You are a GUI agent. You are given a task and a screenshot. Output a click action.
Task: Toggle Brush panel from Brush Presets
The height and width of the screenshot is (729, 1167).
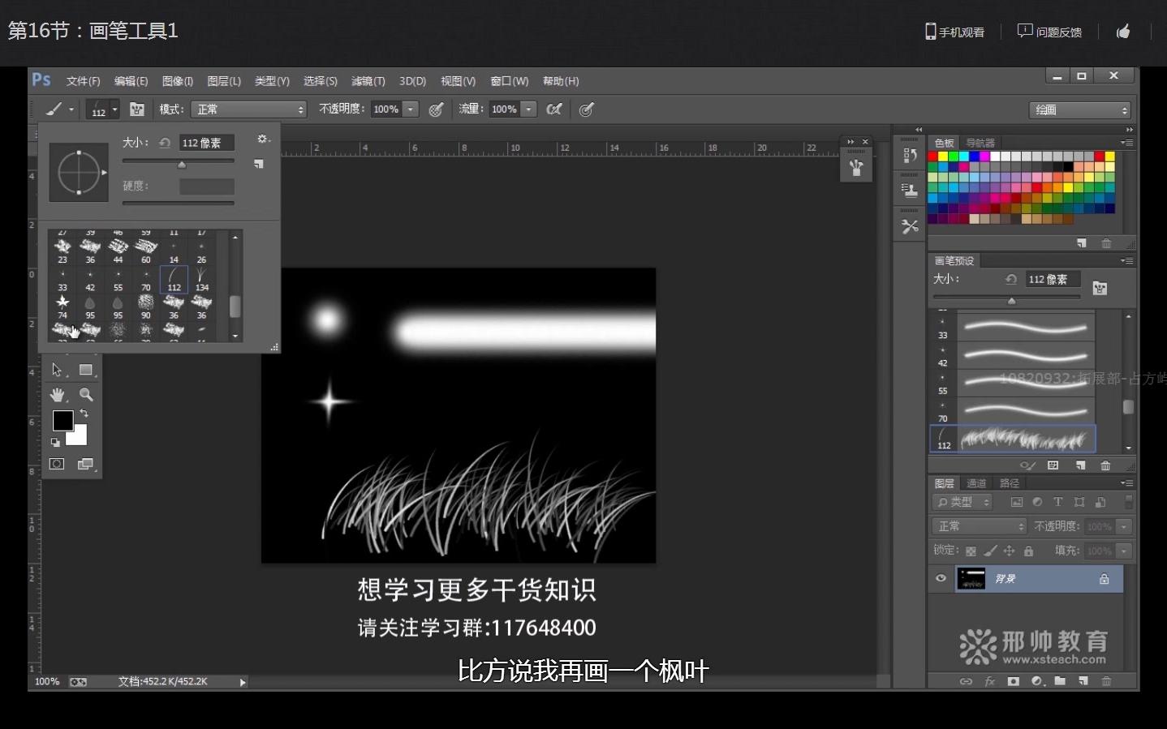point(1100,288)
